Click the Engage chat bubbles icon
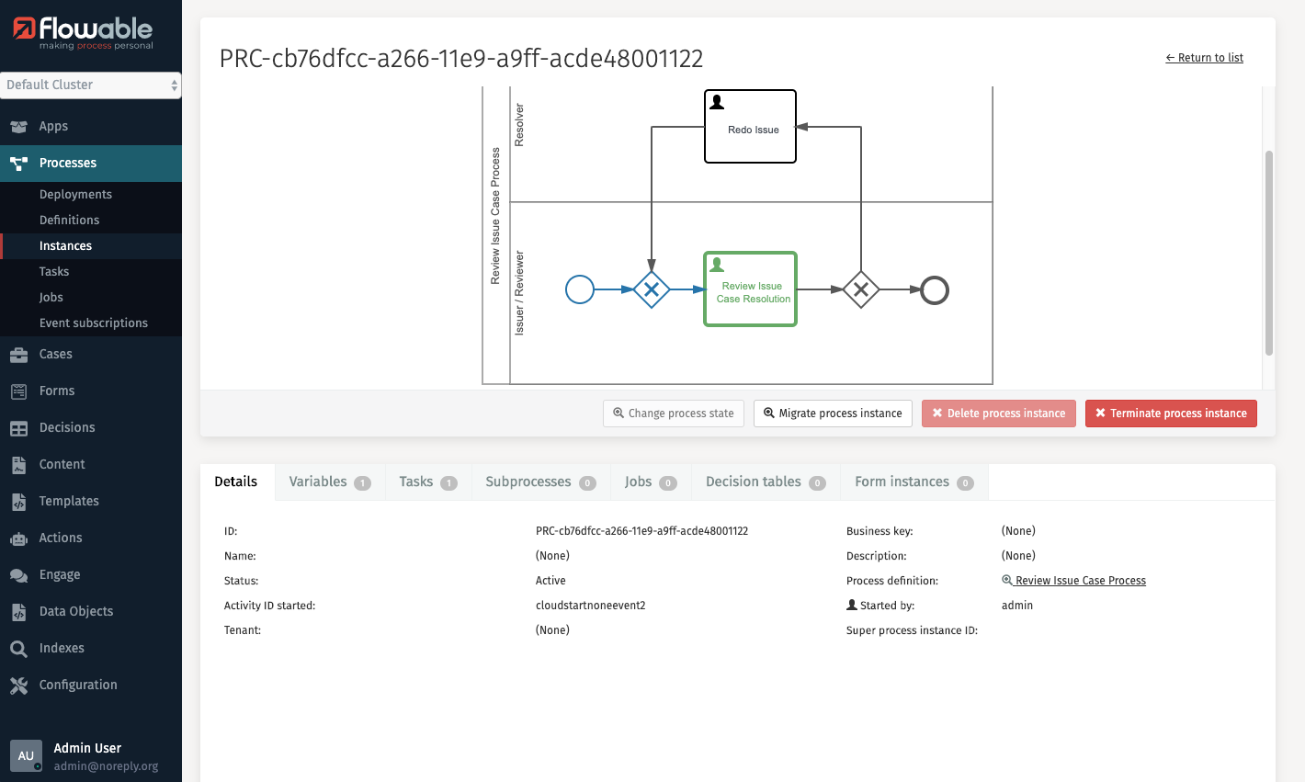This screenshot has height=782, width=1305. 18,575
